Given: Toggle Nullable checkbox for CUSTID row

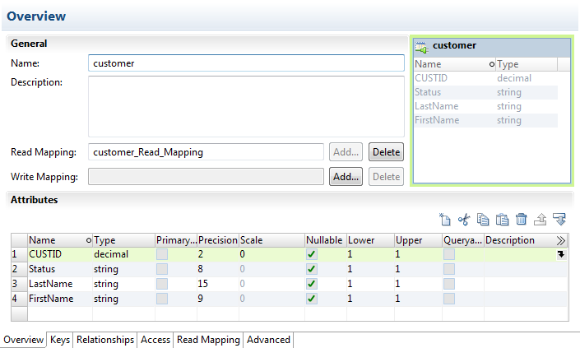Looking at the screenshot, I should (x=311, y=255).
